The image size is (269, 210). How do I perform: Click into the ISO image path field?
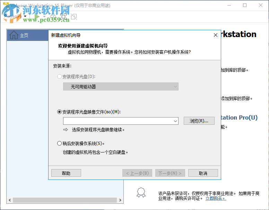click(118, 121)
